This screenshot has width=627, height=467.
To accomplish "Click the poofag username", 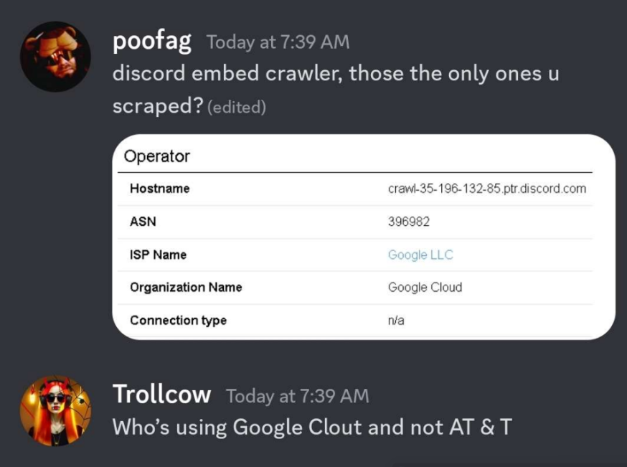I will (151, 42).
